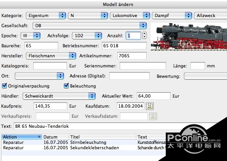Click the date in the Sekundekleberschaden row

pos(56,148)
